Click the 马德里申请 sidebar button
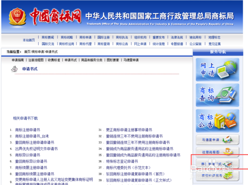The width and height of the screenshot is (248, 185). coord(217,140)
